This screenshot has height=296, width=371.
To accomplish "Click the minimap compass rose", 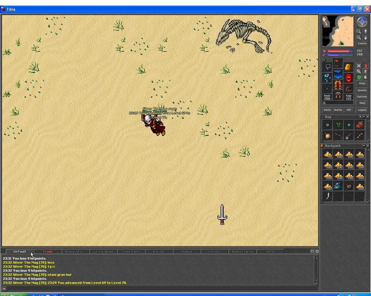I will click(x=362, y=22).
